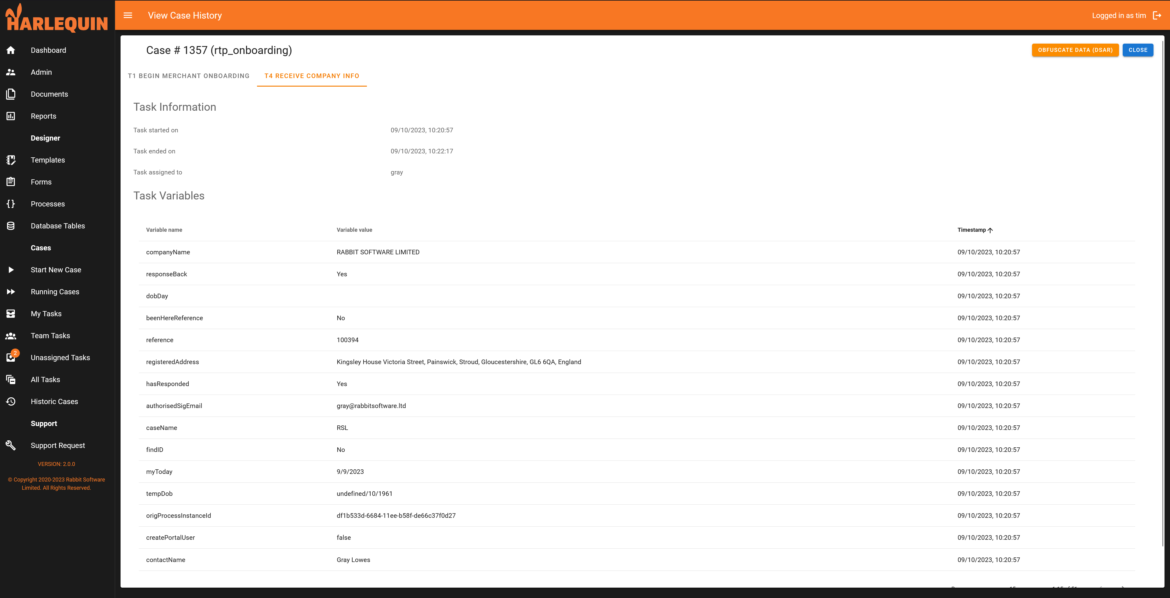
Task: Click origProcessInstanceId value df1b533d-6684-11ee-b58f-de66c37f0d27
Action: click(x=396, y=516)
